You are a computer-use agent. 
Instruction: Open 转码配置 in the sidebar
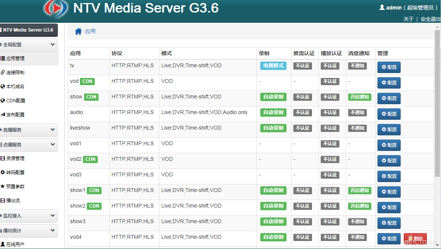tap(15, 172)
